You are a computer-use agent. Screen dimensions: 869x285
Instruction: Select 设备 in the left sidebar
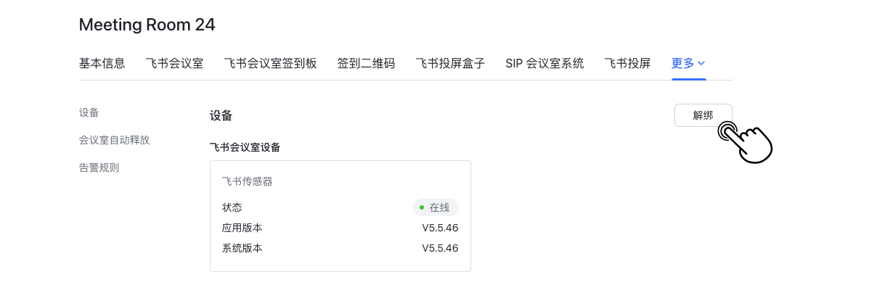(x=89, y=113)
